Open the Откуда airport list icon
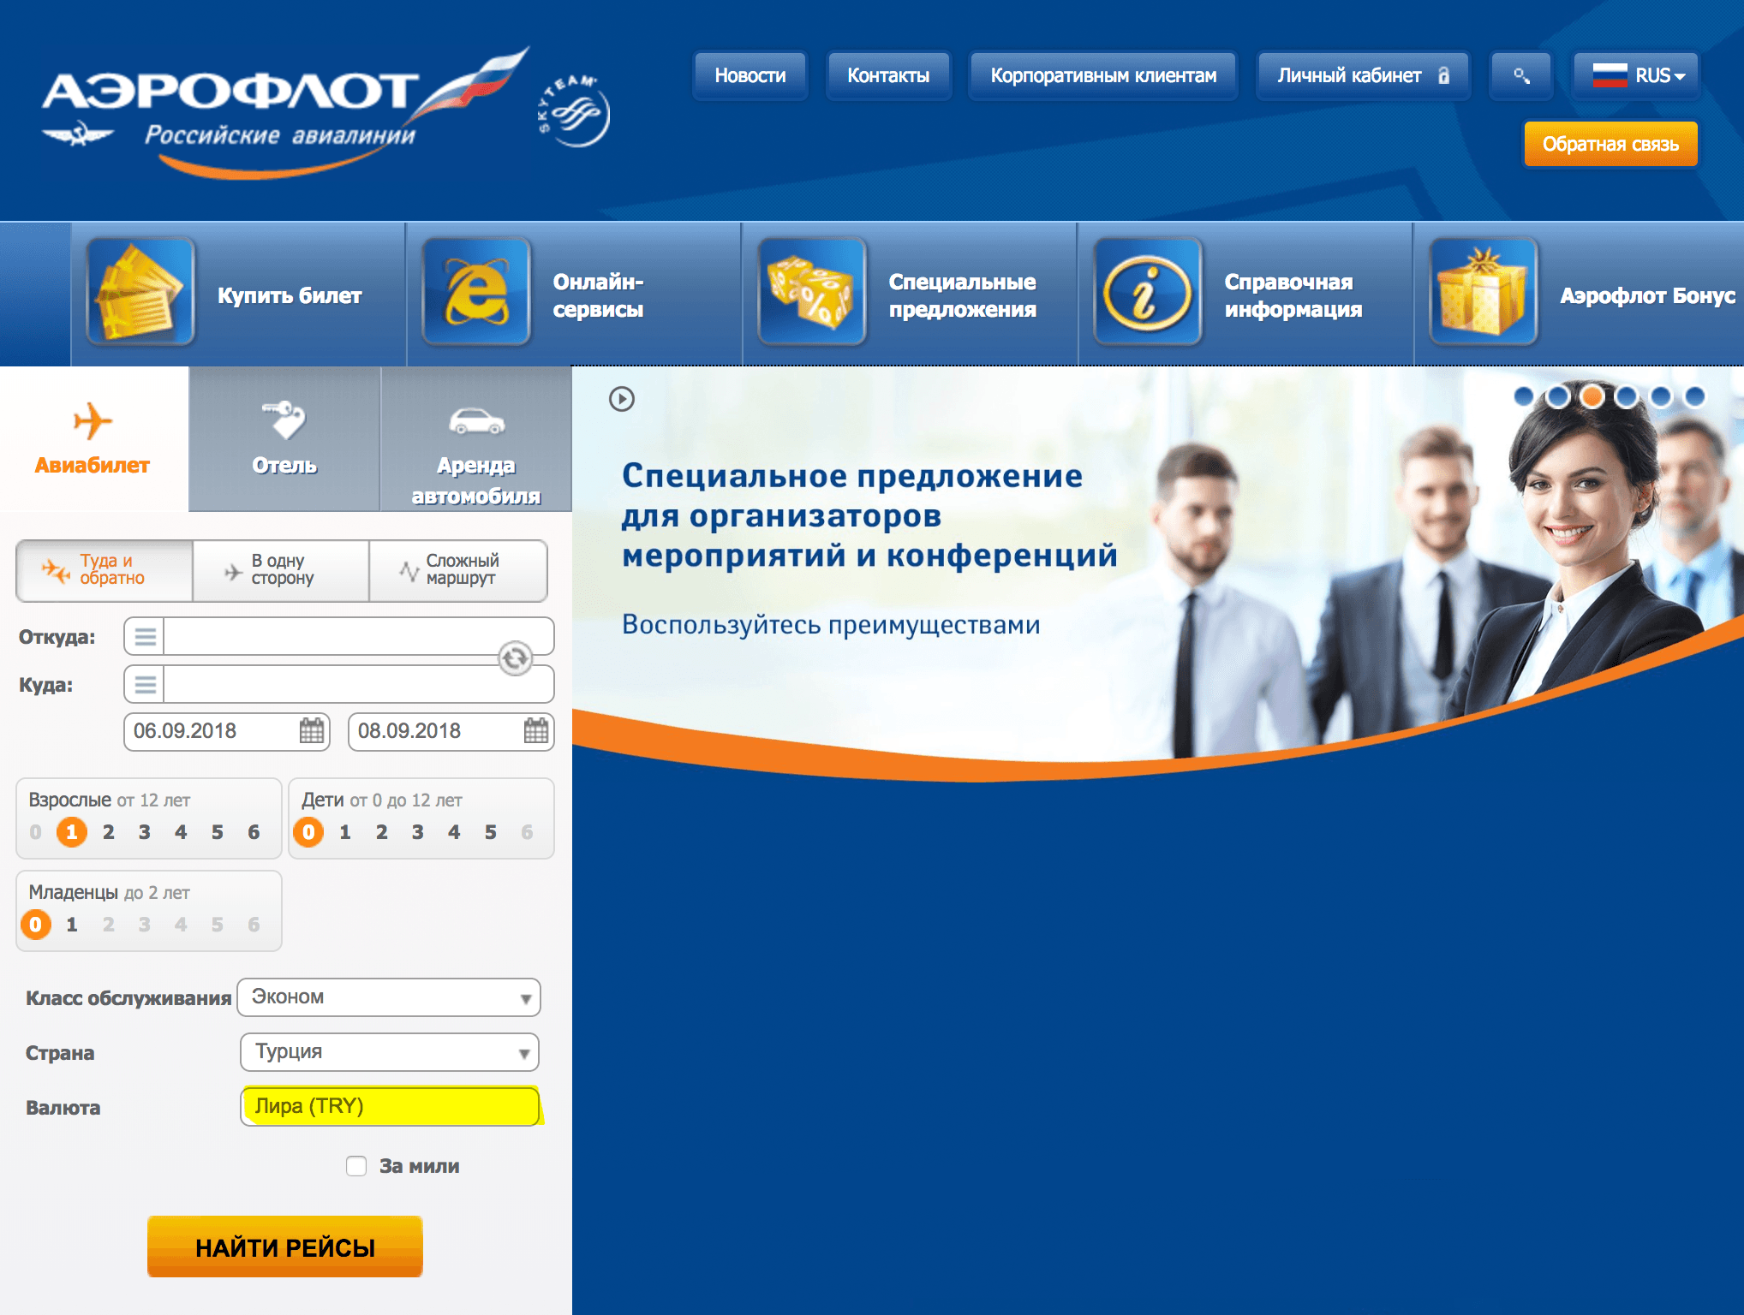This screenshot has width=1744, height=1315. click(x=145, y=637)
